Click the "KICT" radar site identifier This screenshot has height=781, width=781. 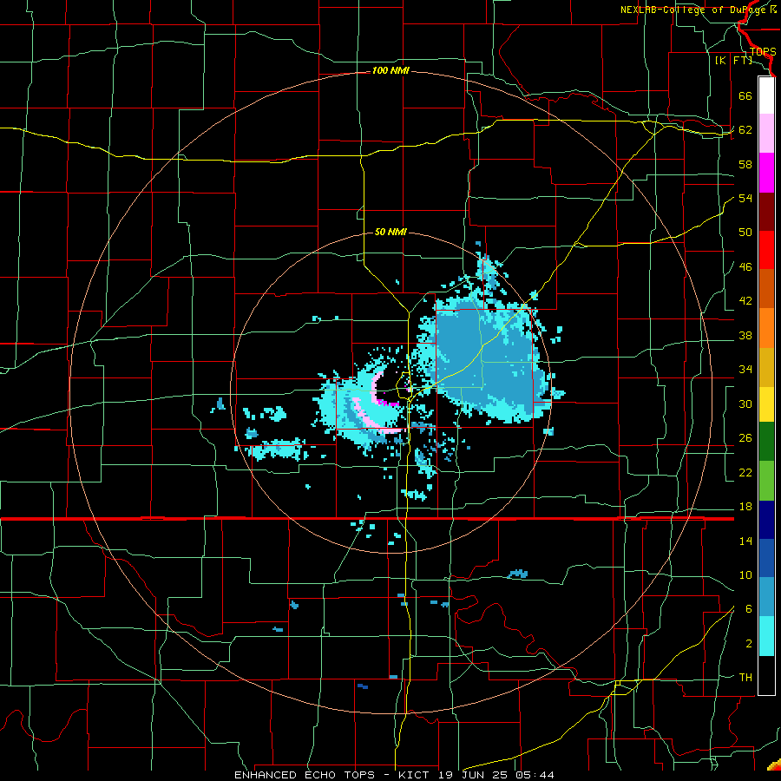pos(413,775)
